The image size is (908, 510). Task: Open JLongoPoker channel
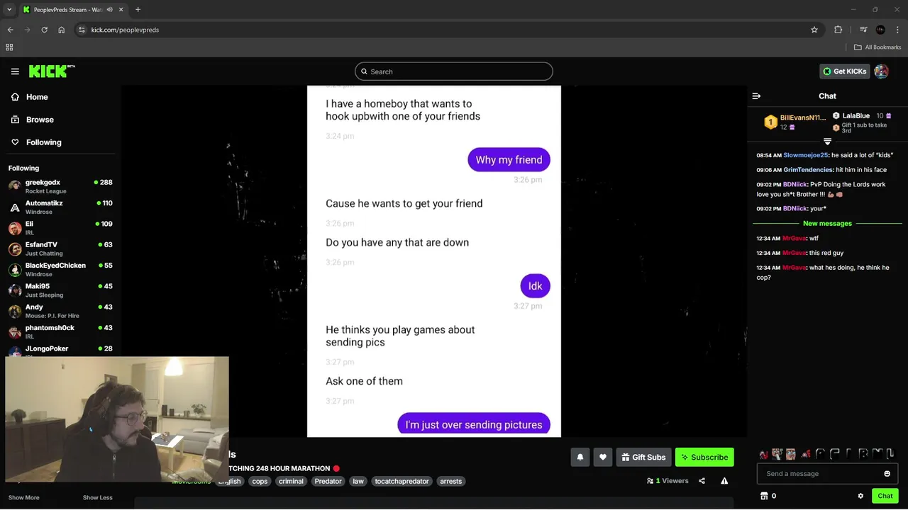60,349
